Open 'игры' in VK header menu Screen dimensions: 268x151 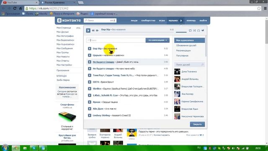click(162, 21)
